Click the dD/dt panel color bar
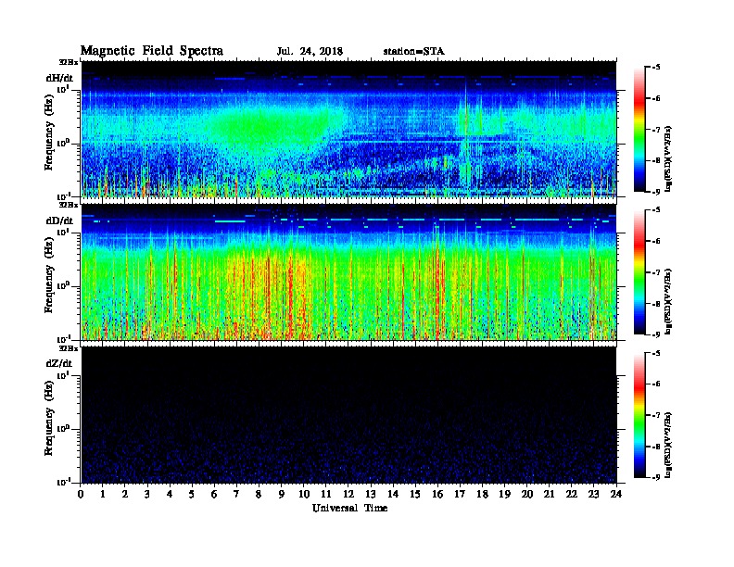Viewport: 734px width, 567px height. click(639, 271)
